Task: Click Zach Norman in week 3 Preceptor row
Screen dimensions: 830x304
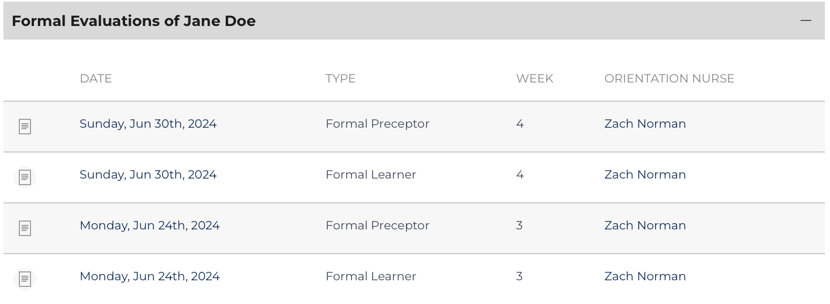Action: [645, 225]
